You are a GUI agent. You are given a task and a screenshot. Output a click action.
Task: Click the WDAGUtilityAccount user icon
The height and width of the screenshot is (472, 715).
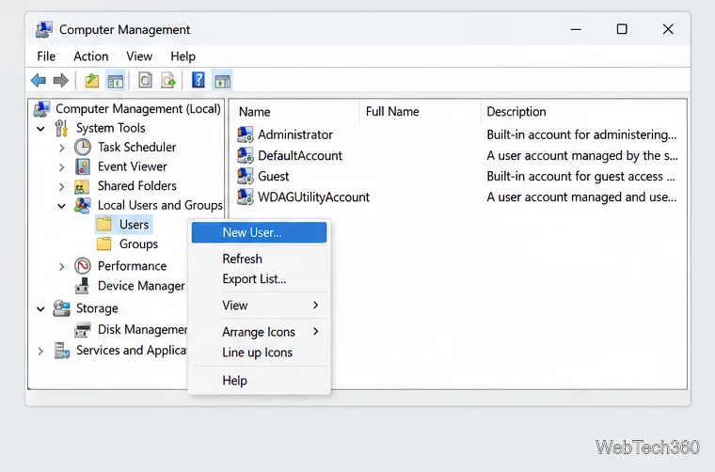(246, 197)
